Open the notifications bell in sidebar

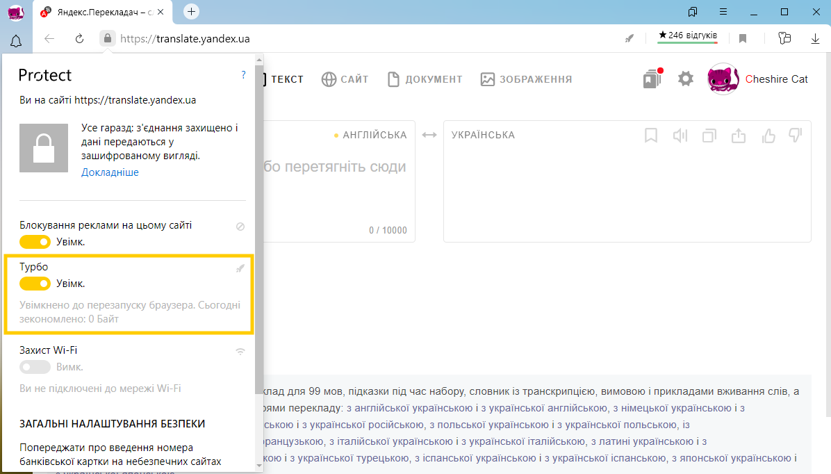[x=16, y=41]
